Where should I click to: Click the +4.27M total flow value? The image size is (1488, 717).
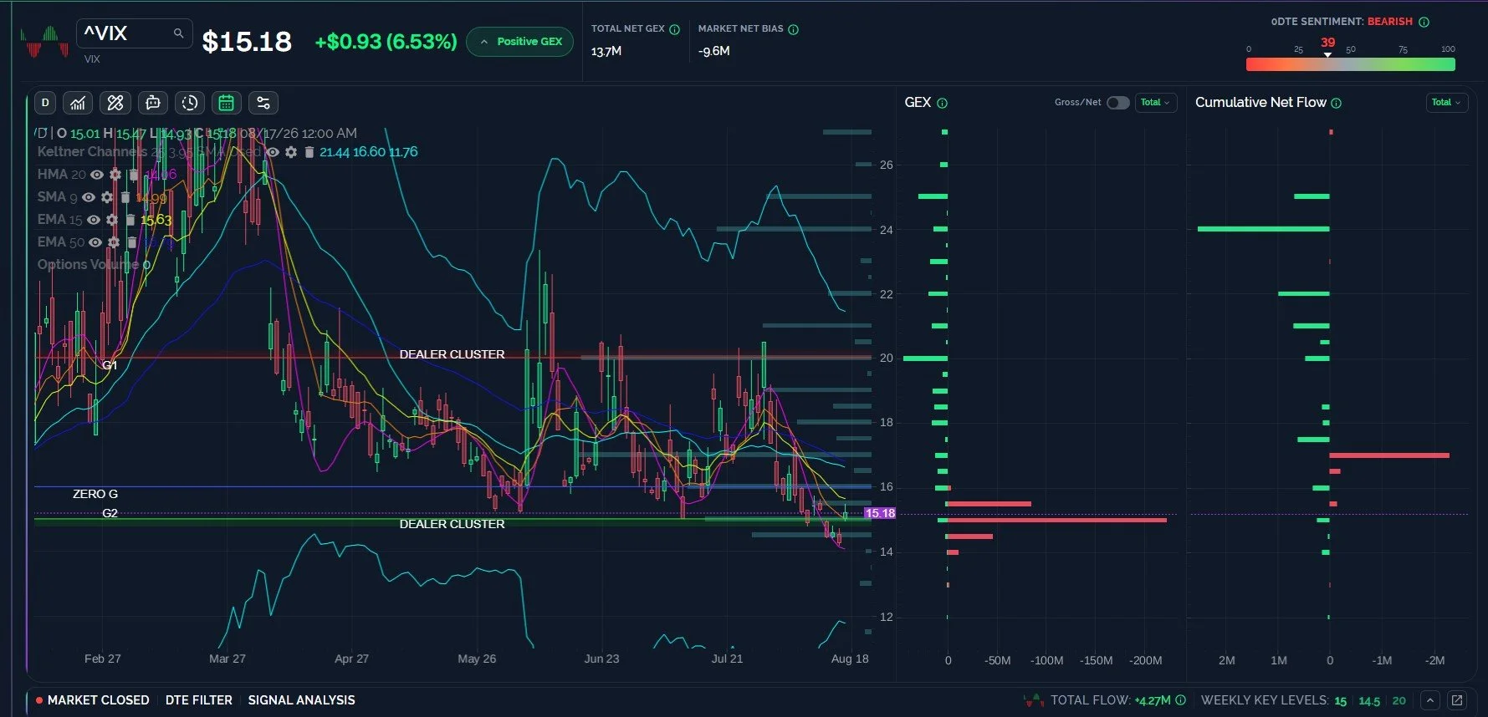(1152, 701)
